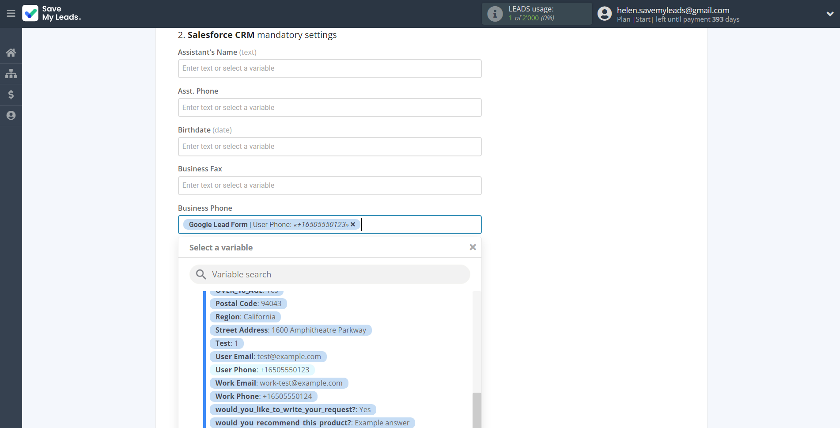Screen dimensions: 840x428
Task: Click the user avatar icon
Action: click(605, 14)
